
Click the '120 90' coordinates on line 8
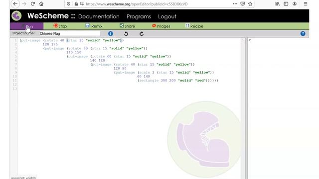(x=120, y=69)
